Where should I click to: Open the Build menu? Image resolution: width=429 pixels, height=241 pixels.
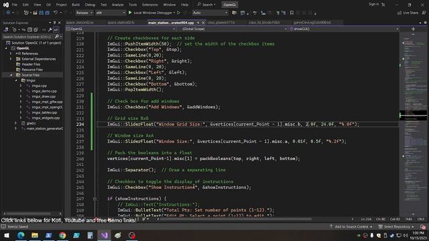click(x=76, y=5)
